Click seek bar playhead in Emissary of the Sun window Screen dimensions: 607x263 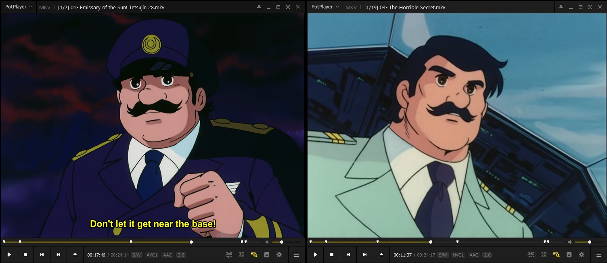[x=191, y=242]
